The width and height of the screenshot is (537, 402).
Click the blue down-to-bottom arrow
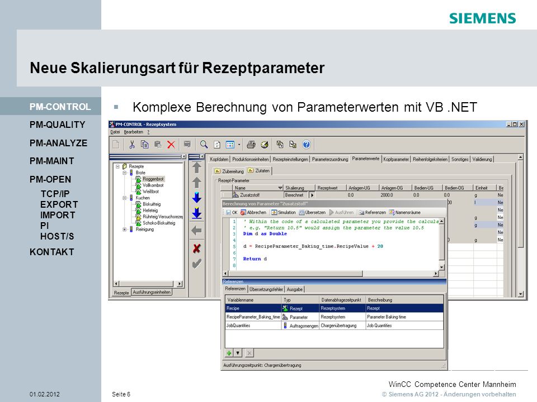click(196, 213)
